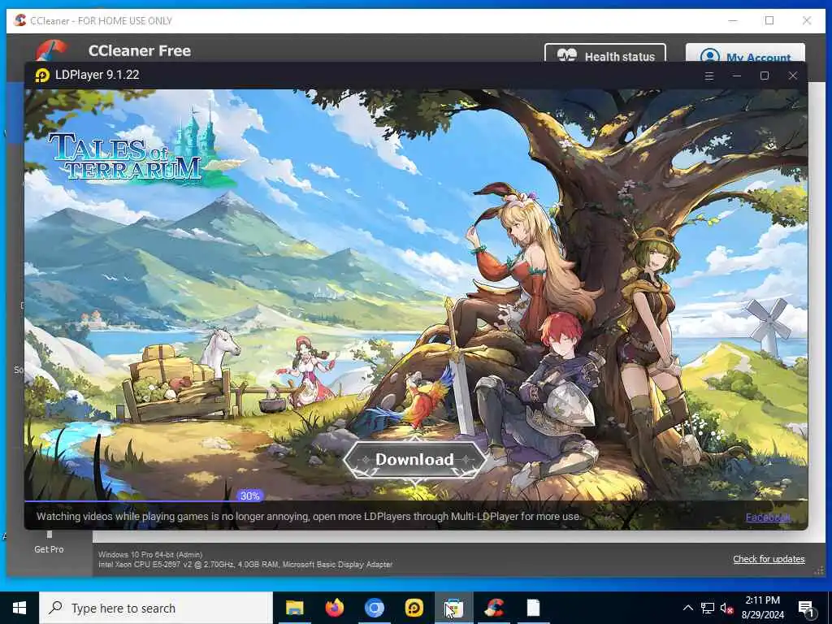Open the blank document taskbar icon
Image resolution: width=832 pixels, height=624 pixels.
click(x=533, y=608)
